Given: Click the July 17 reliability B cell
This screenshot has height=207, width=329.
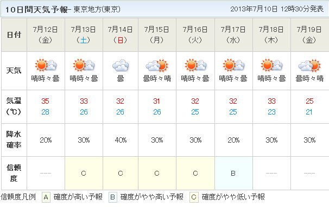Looking at the screenshot, I should (233, 173).
